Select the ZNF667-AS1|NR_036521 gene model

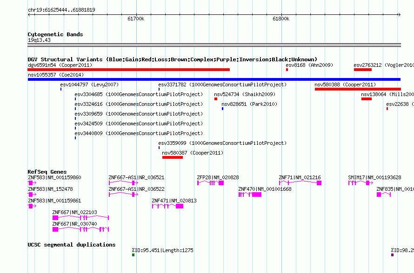tap(123, 183)
